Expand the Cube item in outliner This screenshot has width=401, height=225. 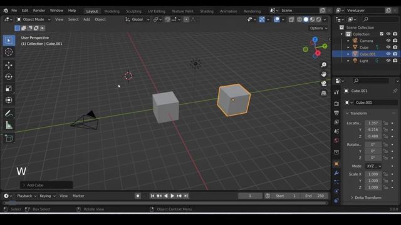pos(348,47)
